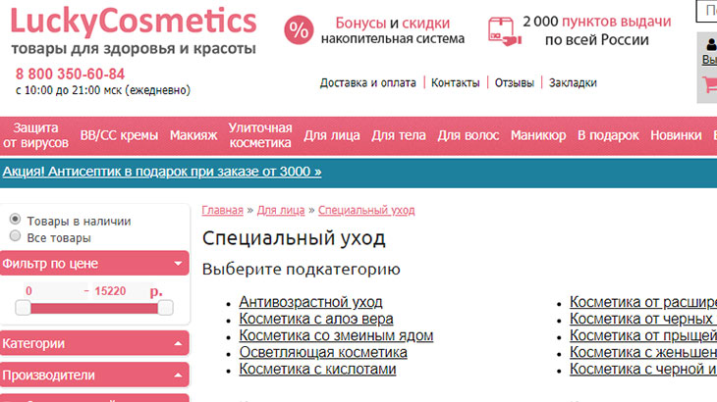This screenshot has width=717, height=402.
Task: Collapse the 'Фильтр по цене' section
Action: click(178, 263)
